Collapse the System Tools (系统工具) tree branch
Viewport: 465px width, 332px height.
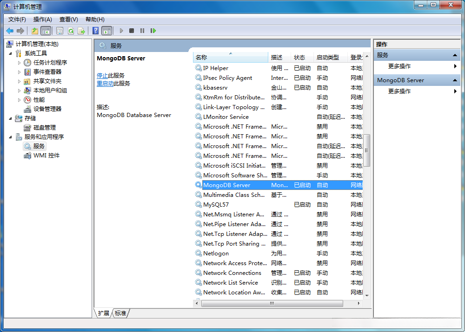coord(11,53)
